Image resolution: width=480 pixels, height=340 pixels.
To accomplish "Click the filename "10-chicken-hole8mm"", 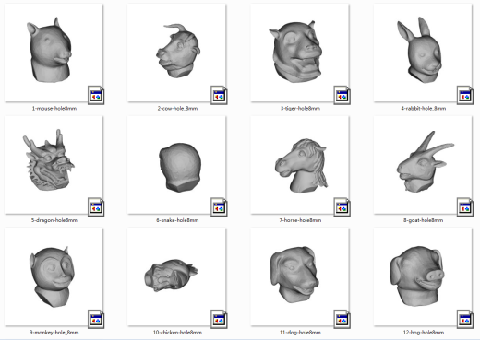I will coord(177,333).
